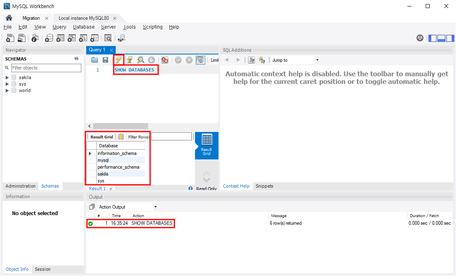Image resolution: width=456 pixels, height=276 pixels.
Task: Expand the sakila schema
Action: click(7, 77)
